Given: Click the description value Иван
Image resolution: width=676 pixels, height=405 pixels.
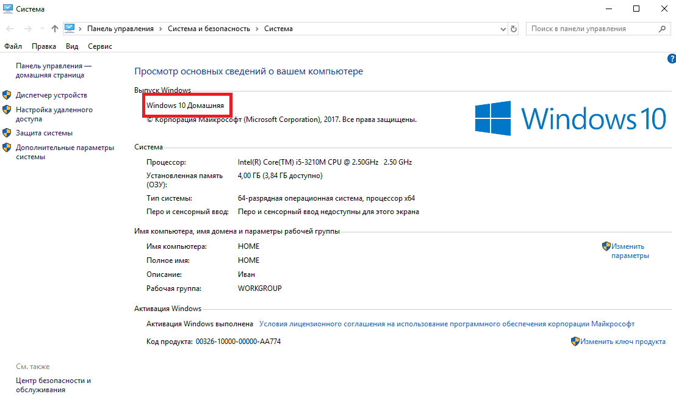Looking at the screenshot, I should (x=246, y=274).
